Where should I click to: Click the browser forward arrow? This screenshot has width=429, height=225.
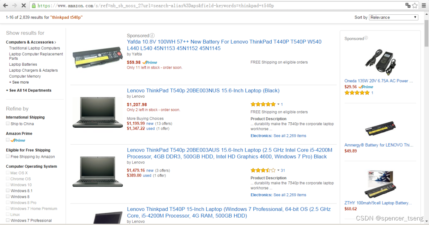click(14, 6)
